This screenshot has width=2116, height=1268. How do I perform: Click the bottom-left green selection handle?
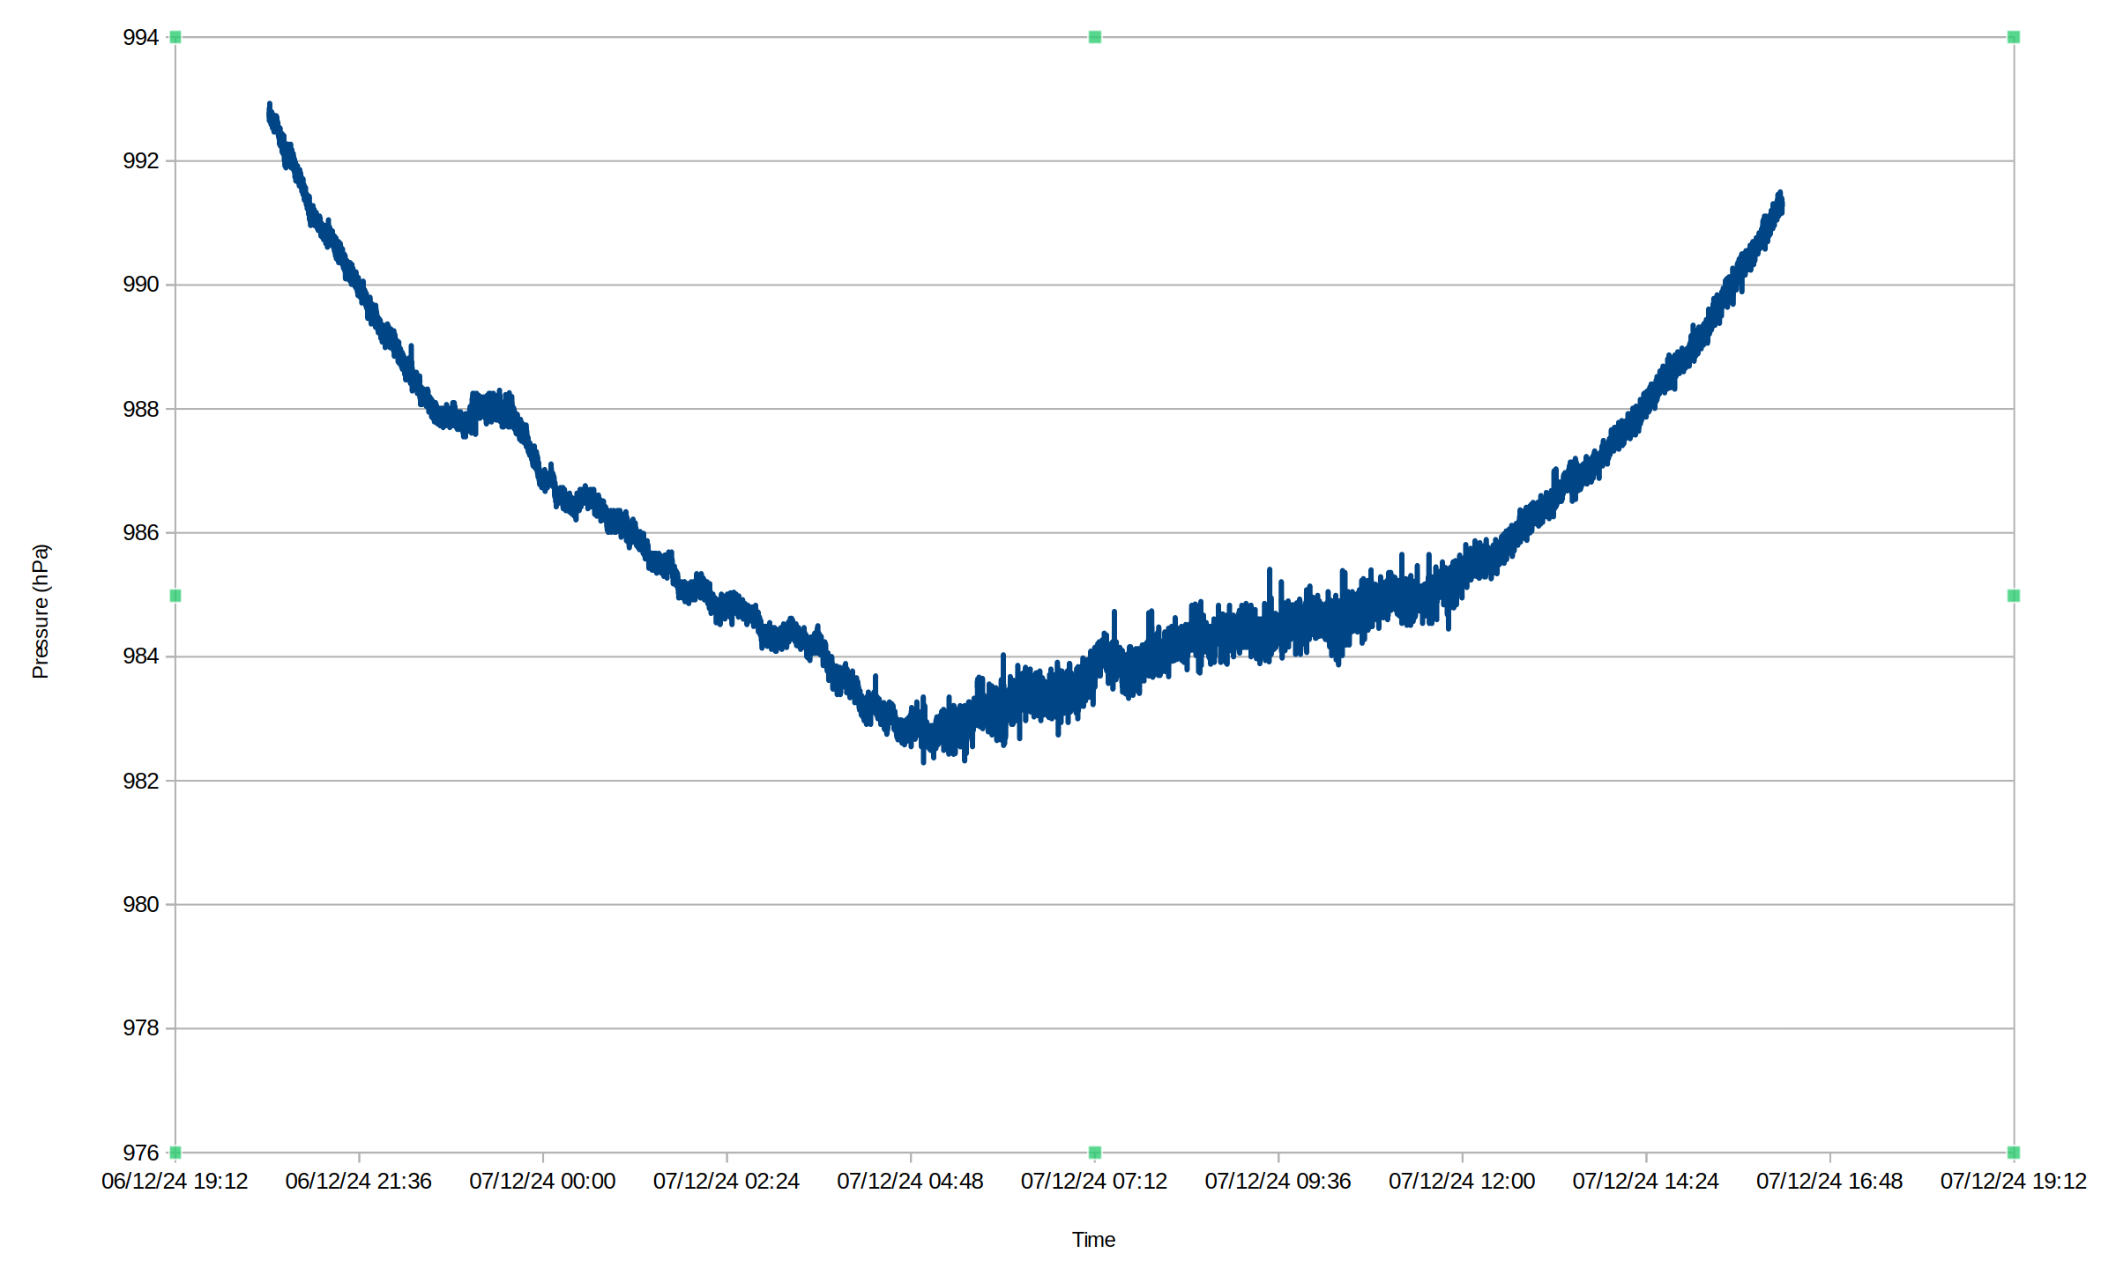pos(175,1153)
